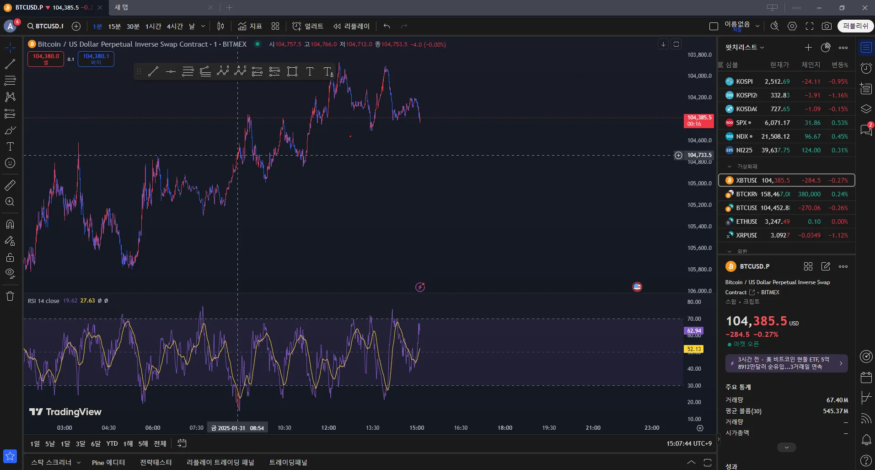
Task: Open the favorites star toolbar button
Action: click(x=10, y=456)
